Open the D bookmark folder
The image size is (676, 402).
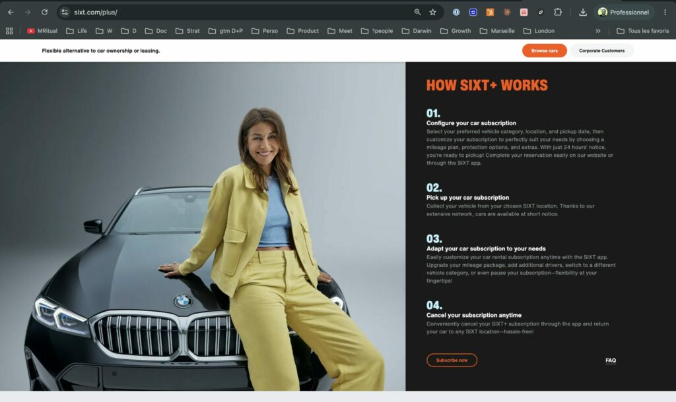[x=129, y=31]
